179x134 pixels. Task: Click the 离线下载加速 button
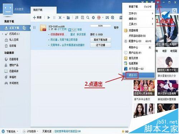click(101, 40)
